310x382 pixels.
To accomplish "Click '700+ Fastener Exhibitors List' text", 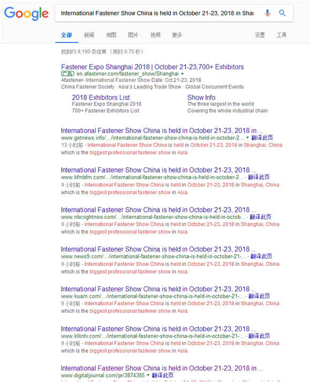I will [105, 111].
